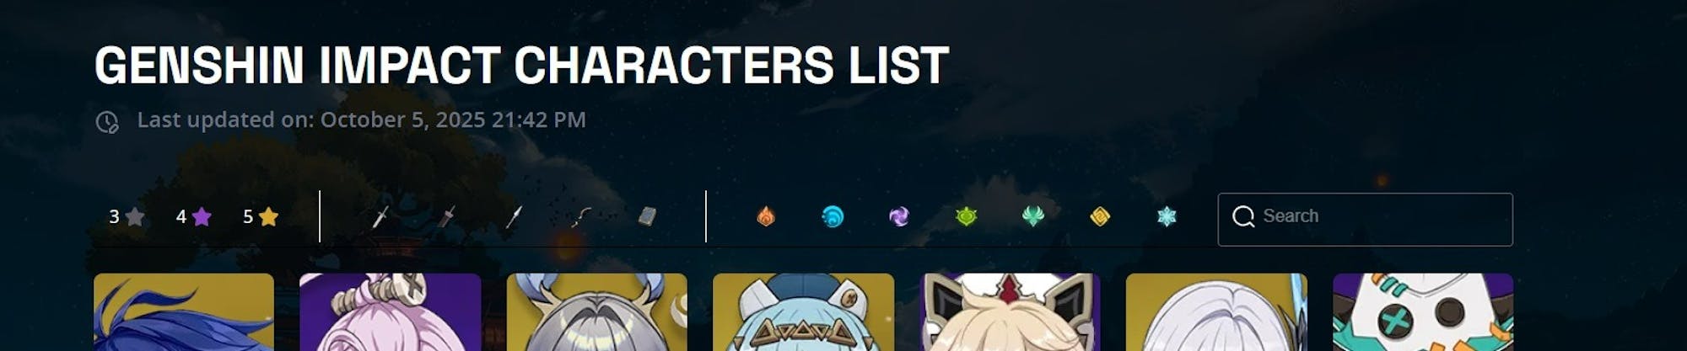Image resolution: width=1687 pixels, height=351 pixels.
Task: Open the blue-haired character card
Action: [x=184, y=312]
